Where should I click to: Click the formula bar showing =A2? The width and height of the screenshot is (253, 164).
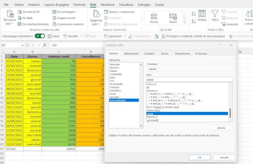(76, 45)
